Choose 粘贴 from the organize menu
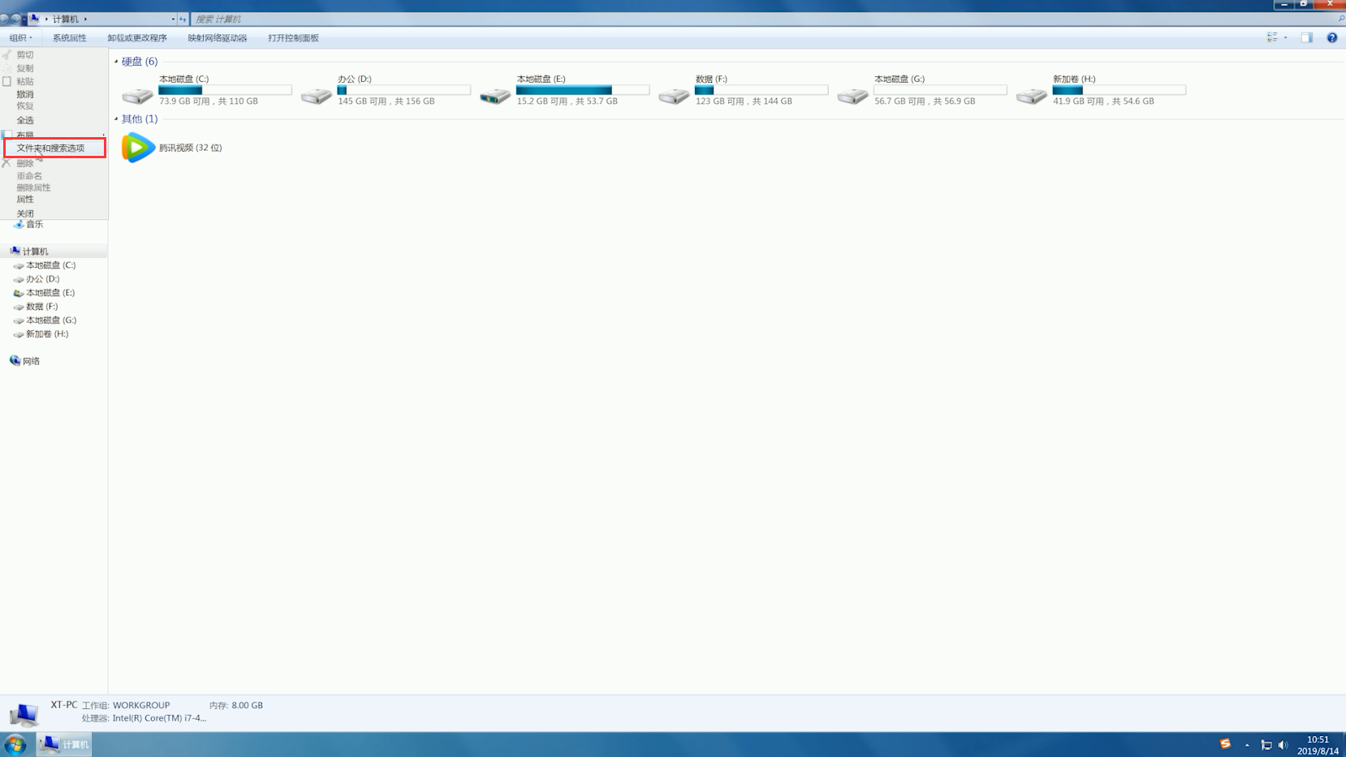1346x757 pixels. tap(25, 81)
